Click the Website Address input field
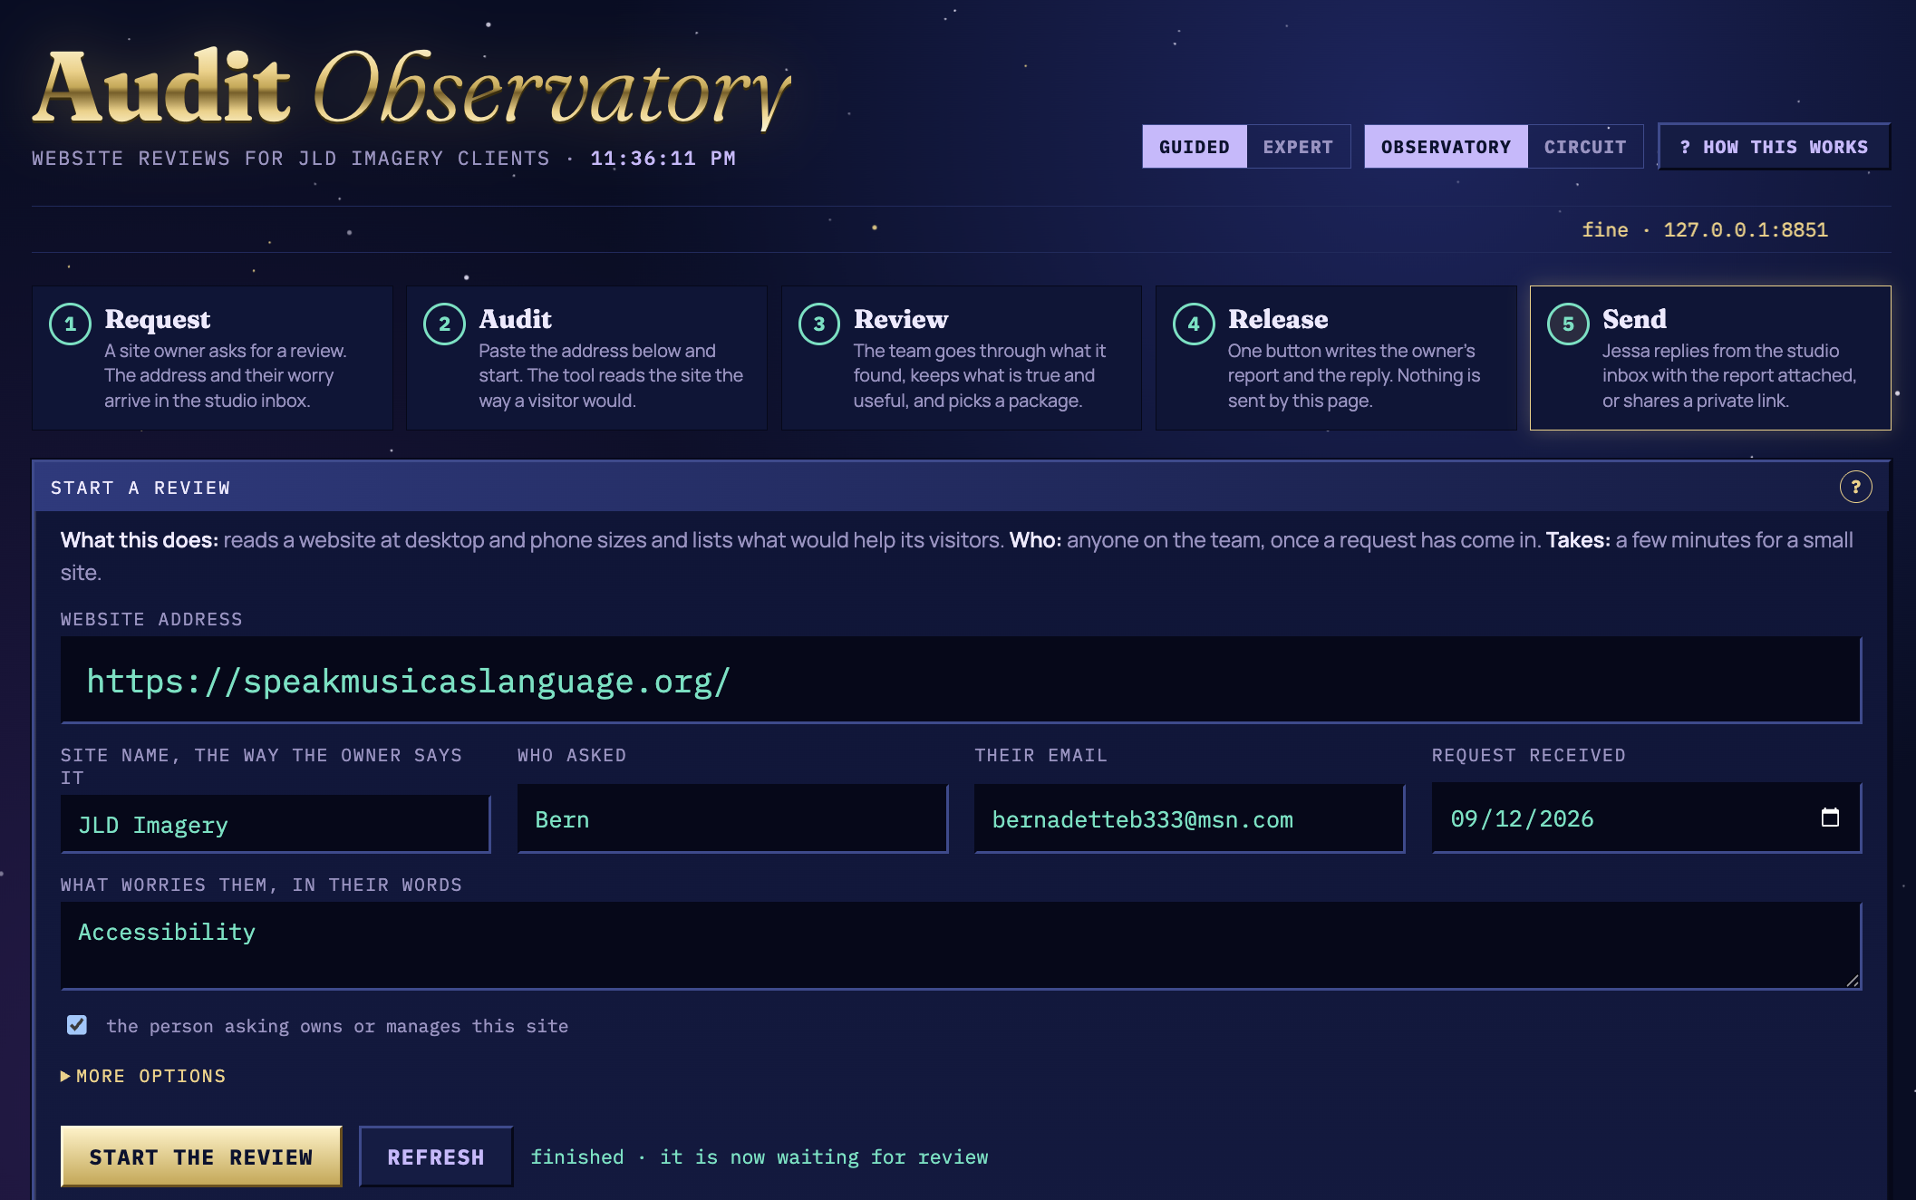The height and width of the screenshot is (1200, 1916). 961,681
